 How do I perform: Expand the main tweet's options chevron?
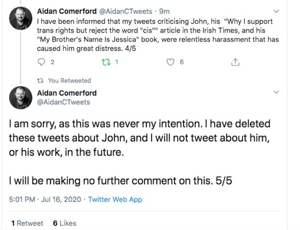276,91
